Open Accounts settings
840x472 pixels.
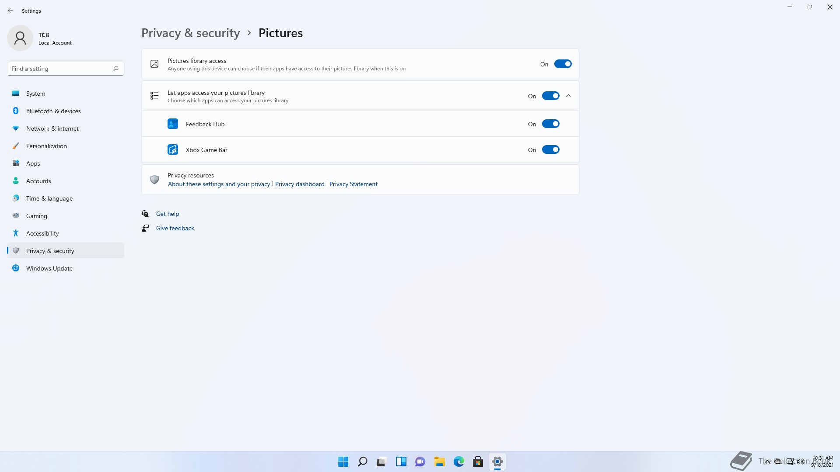click(66, 181)
